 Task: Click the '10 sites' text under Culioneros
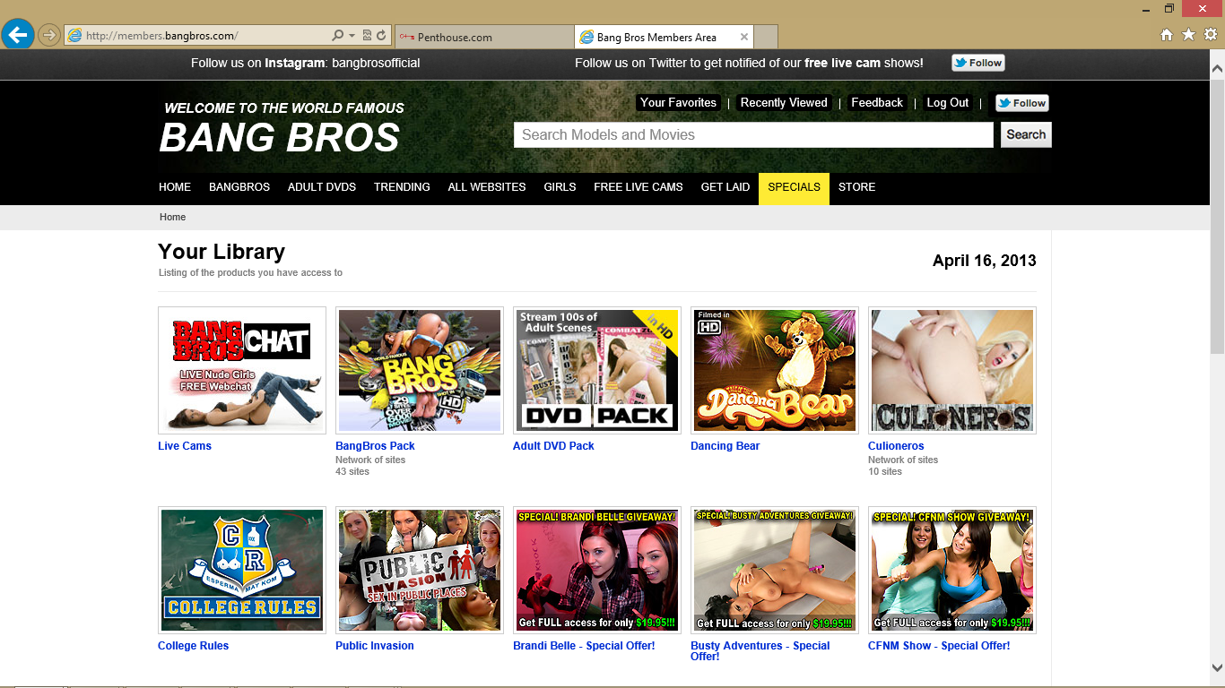(x=885, y=471)
